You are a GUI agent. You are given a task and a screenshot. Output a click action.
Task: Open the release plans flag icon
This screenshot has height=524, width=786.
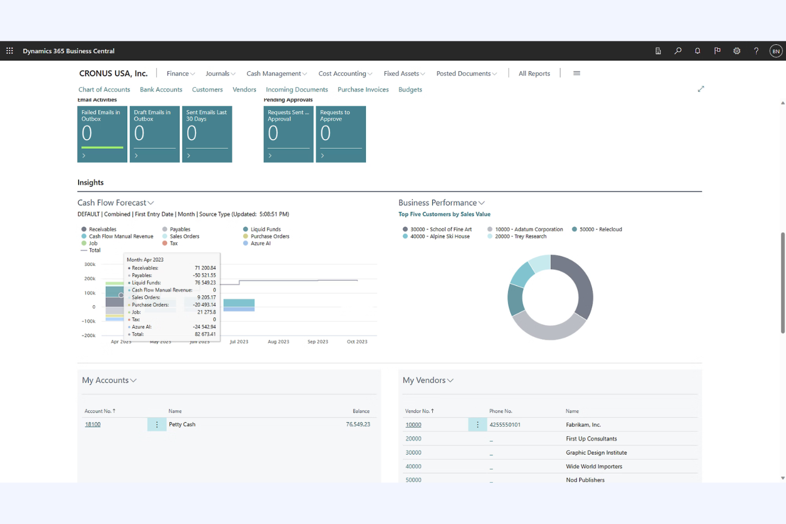(x=717, y=50)
